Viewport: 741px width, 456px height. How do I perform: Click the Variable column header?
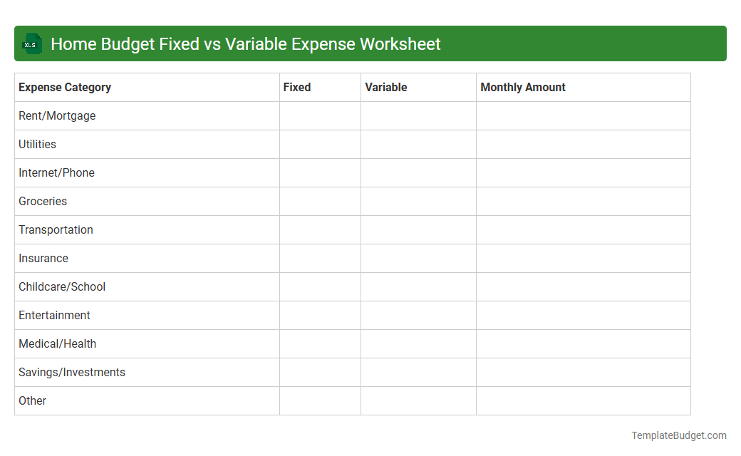tap(385, 87)
